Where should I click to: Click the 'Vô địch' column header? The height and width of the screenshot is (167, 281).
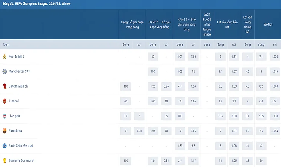[x=268, y=24]
